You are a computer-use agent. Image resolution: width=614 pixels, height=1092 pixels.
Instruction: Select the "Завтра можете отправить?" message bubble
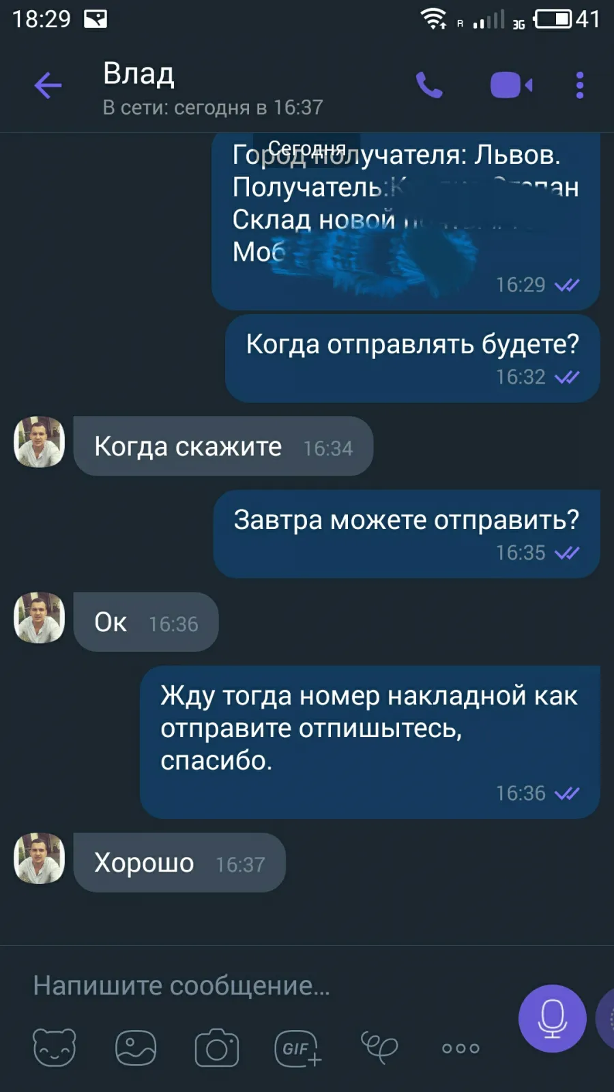407,534
